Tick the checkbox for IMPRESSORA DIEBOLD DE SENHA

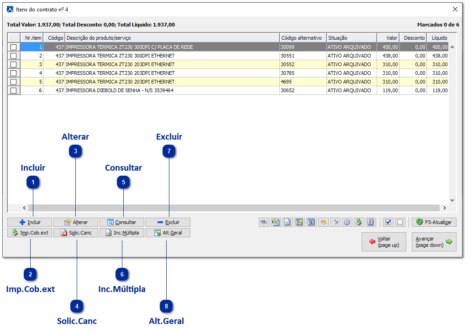(14, 90)
